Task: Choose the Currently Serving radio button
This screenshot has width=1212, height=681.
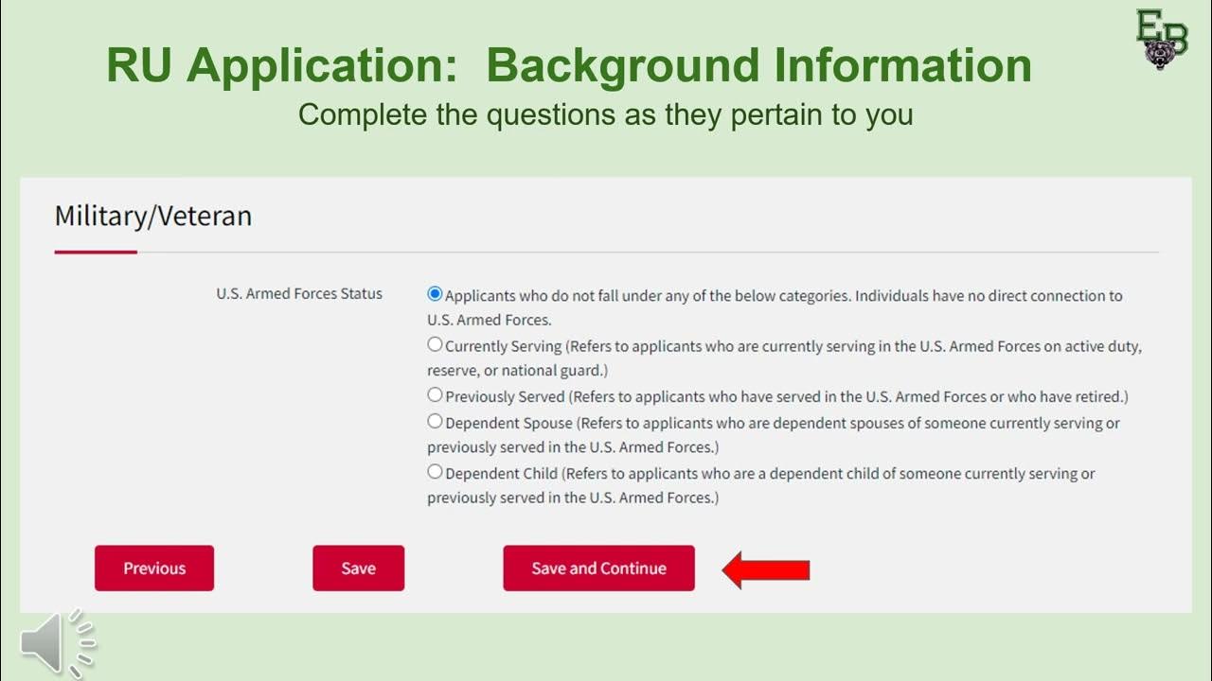Action: coord(435,344)
